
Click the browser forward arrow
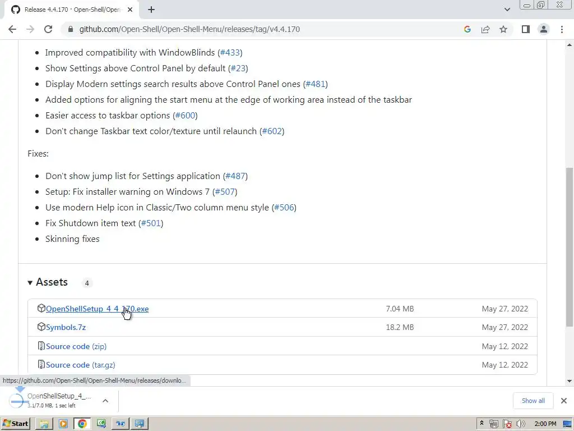coord(30,29)
